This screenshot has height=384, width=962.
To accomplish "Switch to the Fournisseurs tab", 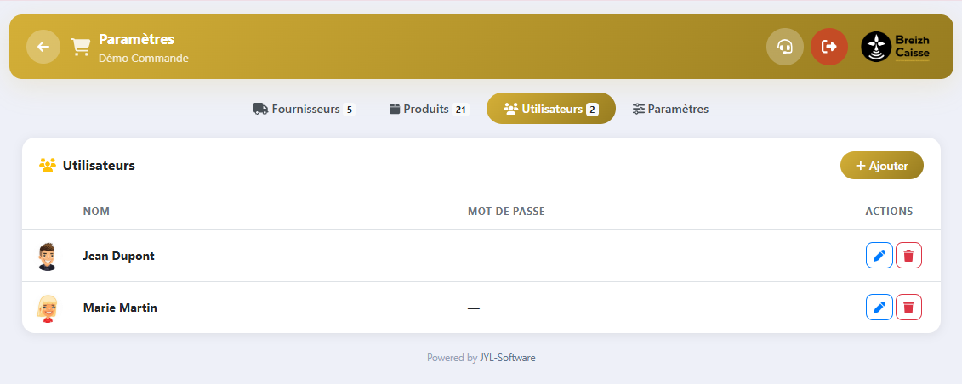I will tap(304, 109).
